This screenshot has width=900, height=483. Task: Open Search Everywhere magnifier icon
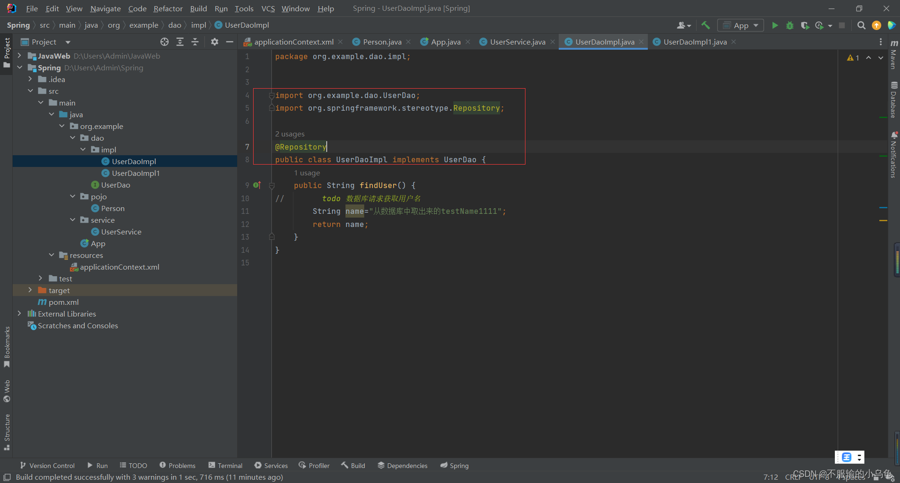pos(861,25)
